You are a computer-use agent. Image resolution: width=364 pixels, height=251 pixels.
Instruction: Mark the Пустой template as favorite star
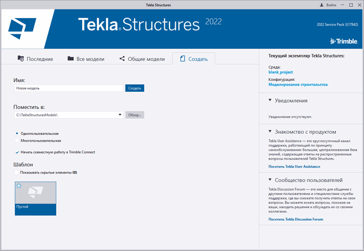point(19,186)
